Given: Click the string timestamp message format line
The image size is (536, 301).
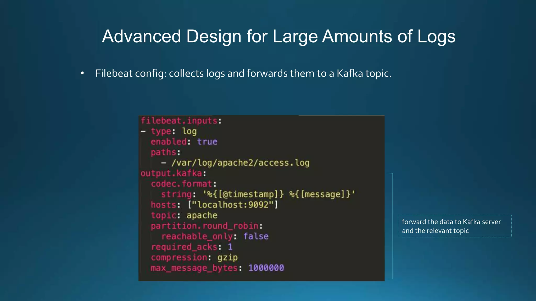Looking at the screenshot, I should (x=258, y=194).
